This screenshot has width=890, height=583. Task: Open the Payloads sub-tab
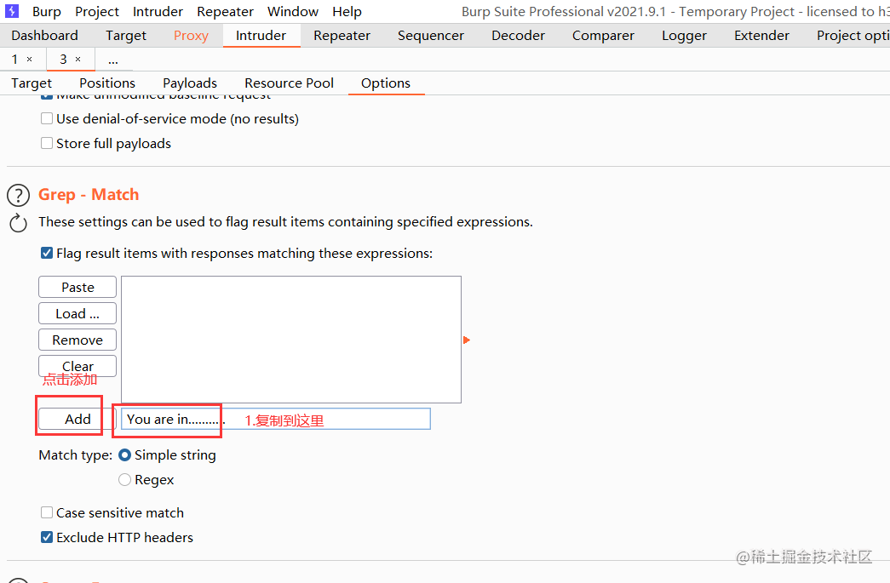190,83
